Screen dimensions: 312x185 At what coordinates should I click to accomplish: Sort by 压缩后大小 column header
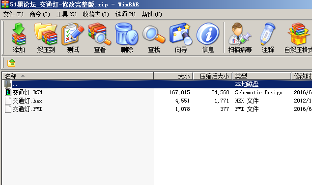213,76
